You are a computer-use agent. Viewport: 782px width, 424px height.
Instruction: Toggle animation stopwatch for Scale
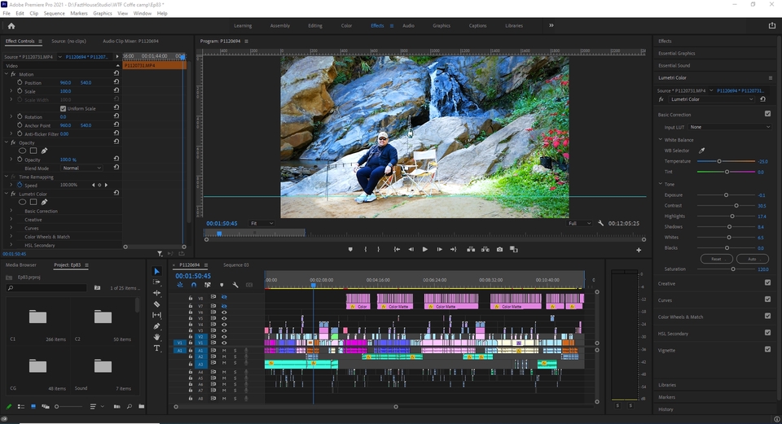(x=20, y=91)
